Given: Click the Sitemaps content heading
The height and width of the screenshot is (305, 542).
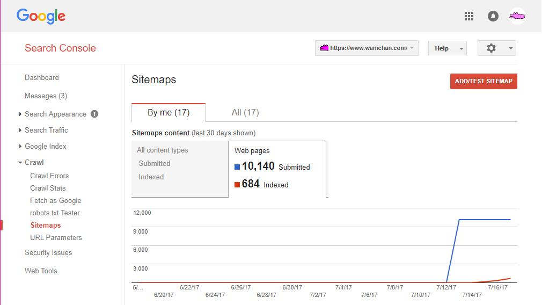Looking at the screenshot, I should coord(161,133).
